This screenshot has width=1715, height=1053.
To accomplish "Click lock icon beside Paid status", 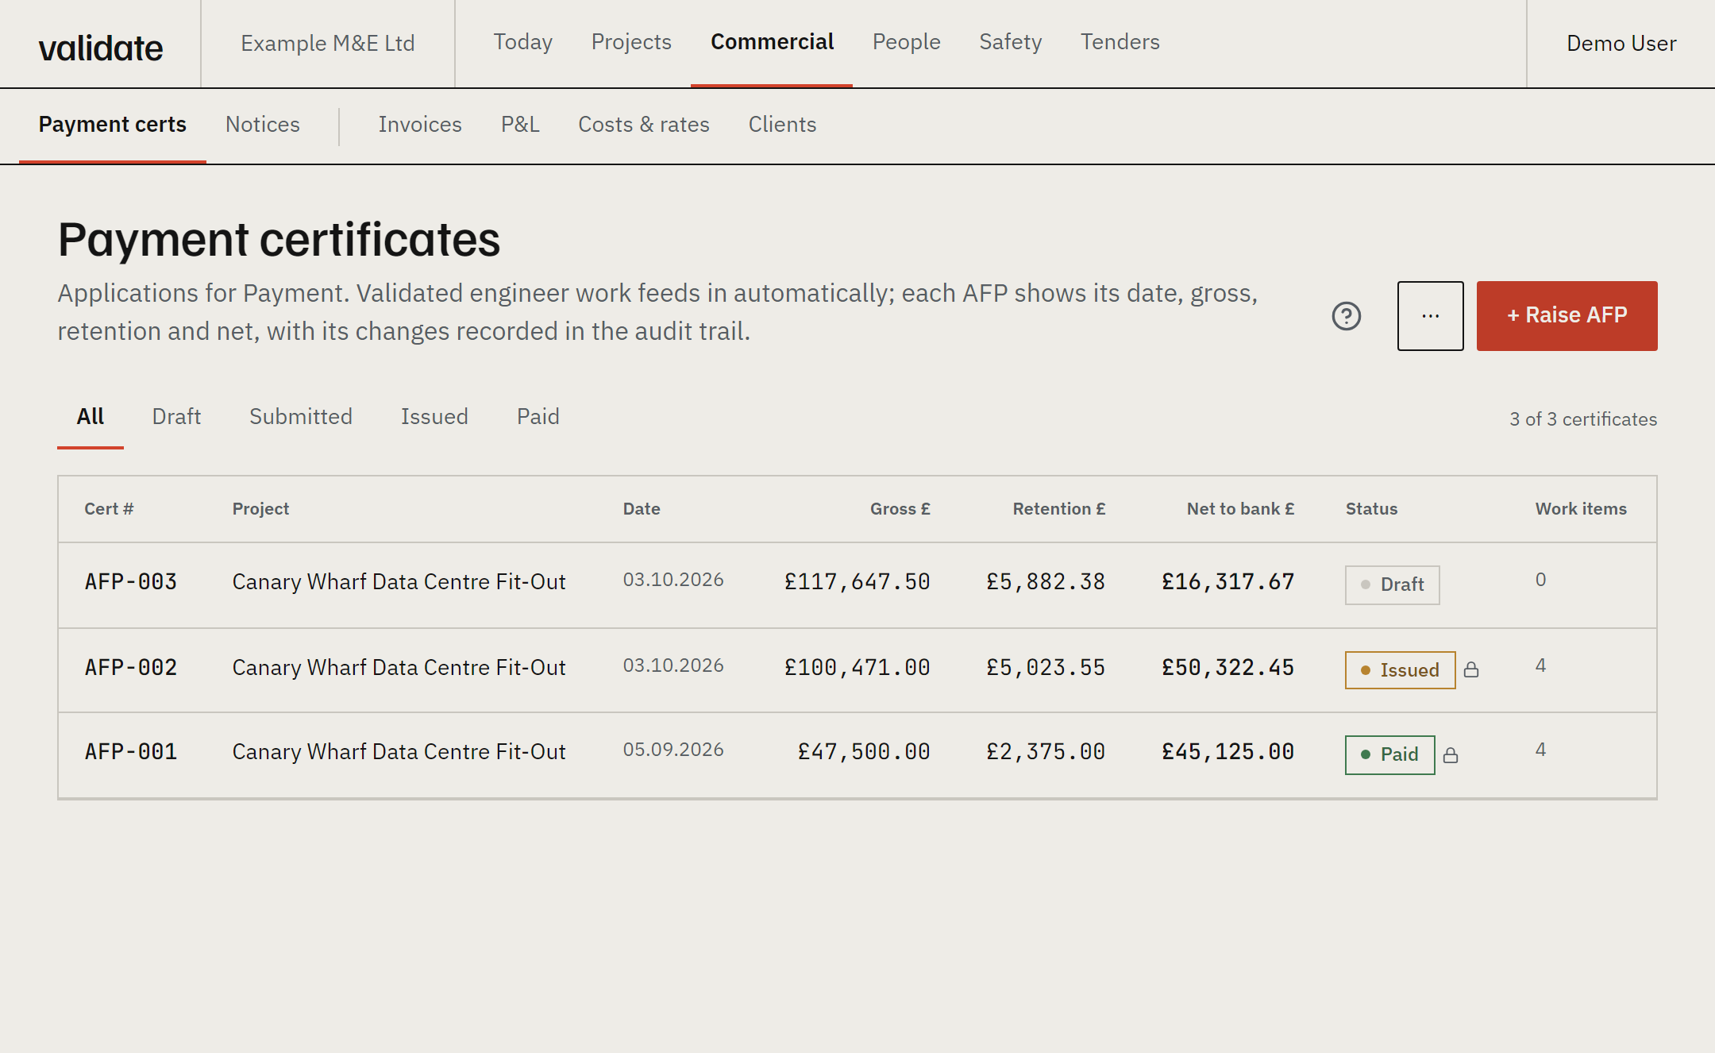I will pyautogui.click(x=1451, y=754).
